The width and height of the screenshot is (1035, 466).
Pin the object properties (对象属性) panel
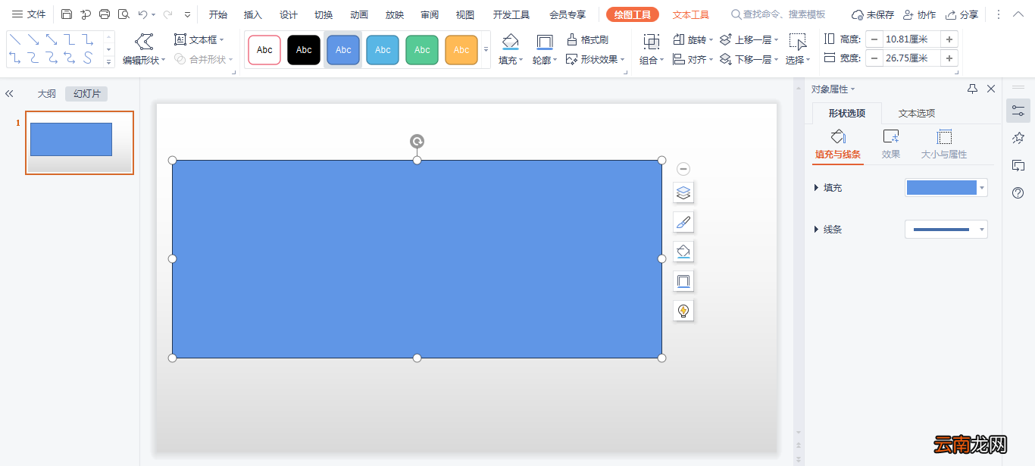coord(972,89)
